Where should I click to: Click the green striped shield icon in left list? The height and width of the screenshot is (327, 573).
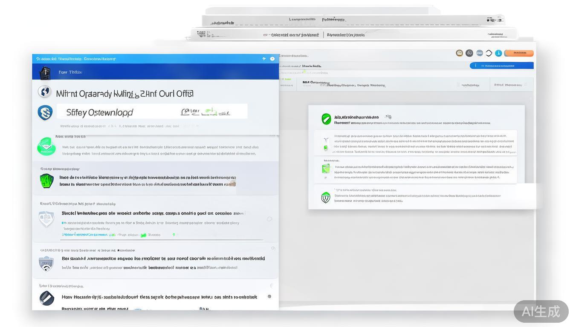pos(46,181)
